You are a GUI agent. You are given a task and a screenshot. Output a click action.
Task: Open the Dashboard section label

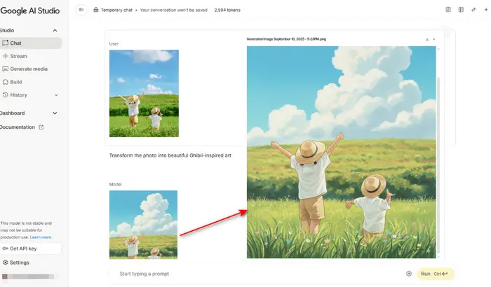[x=12, y=113]
